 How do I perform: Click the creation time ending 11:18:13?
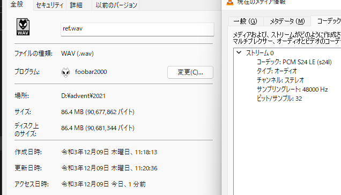point(109,152)
